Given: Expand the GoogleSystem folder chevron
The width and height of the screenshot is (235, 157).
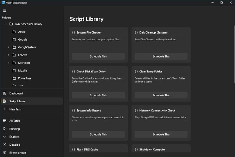Looking at the screenshot, I should tap(9, 47).
